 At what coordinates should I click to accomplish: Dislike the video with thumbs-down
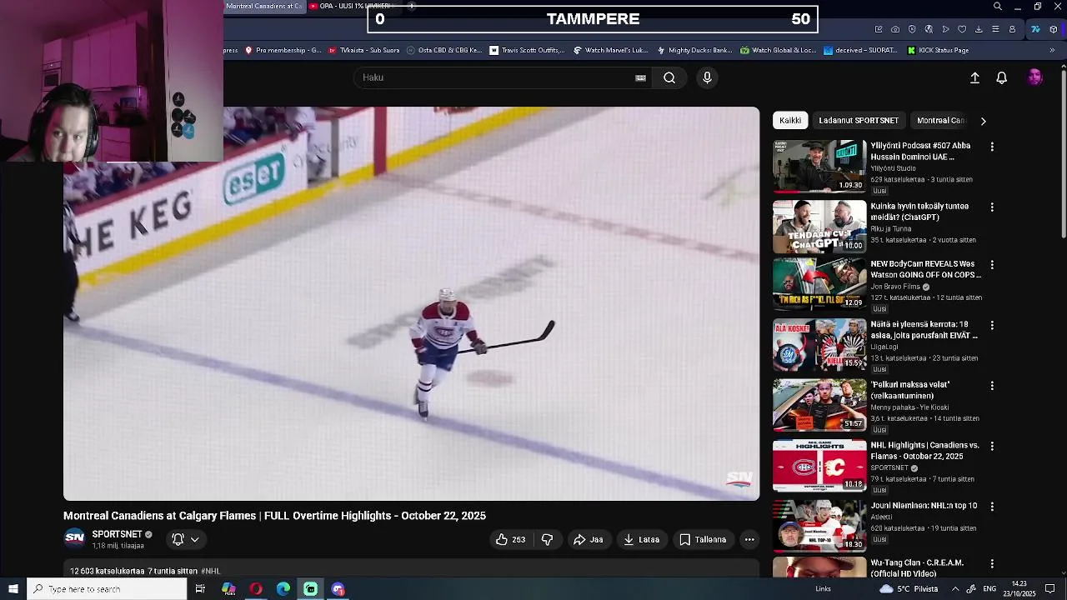[x=547, y=539]
